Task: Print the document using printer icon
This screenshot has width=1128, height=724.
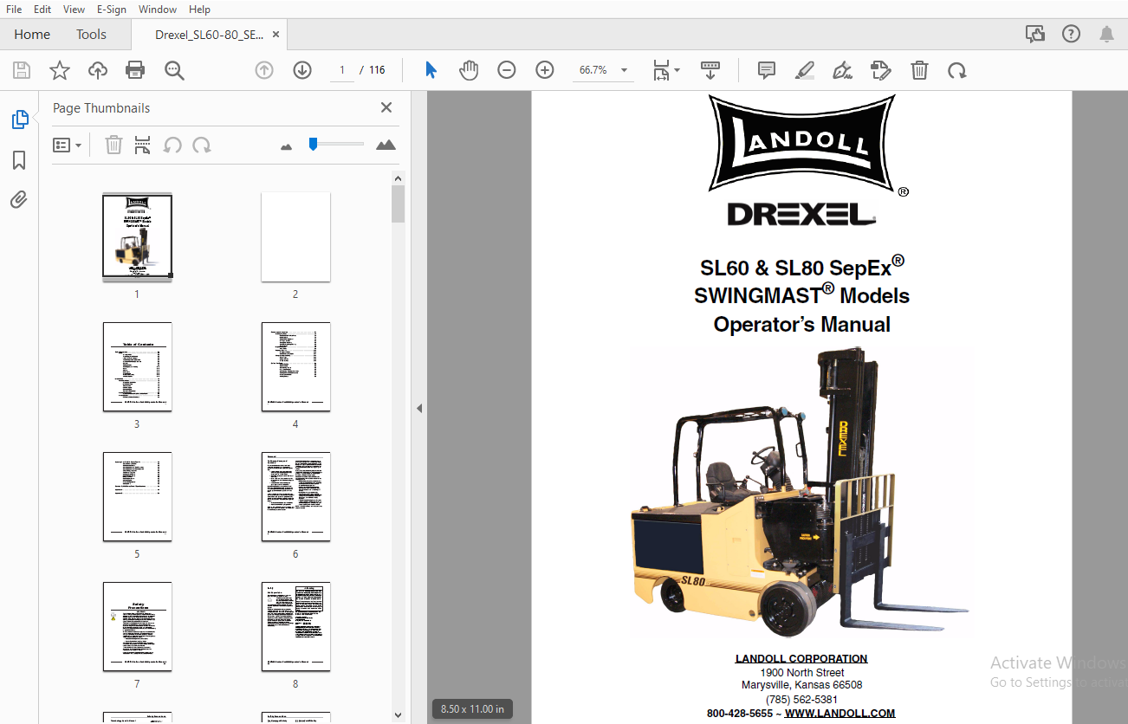Action: tap(135, 70)
